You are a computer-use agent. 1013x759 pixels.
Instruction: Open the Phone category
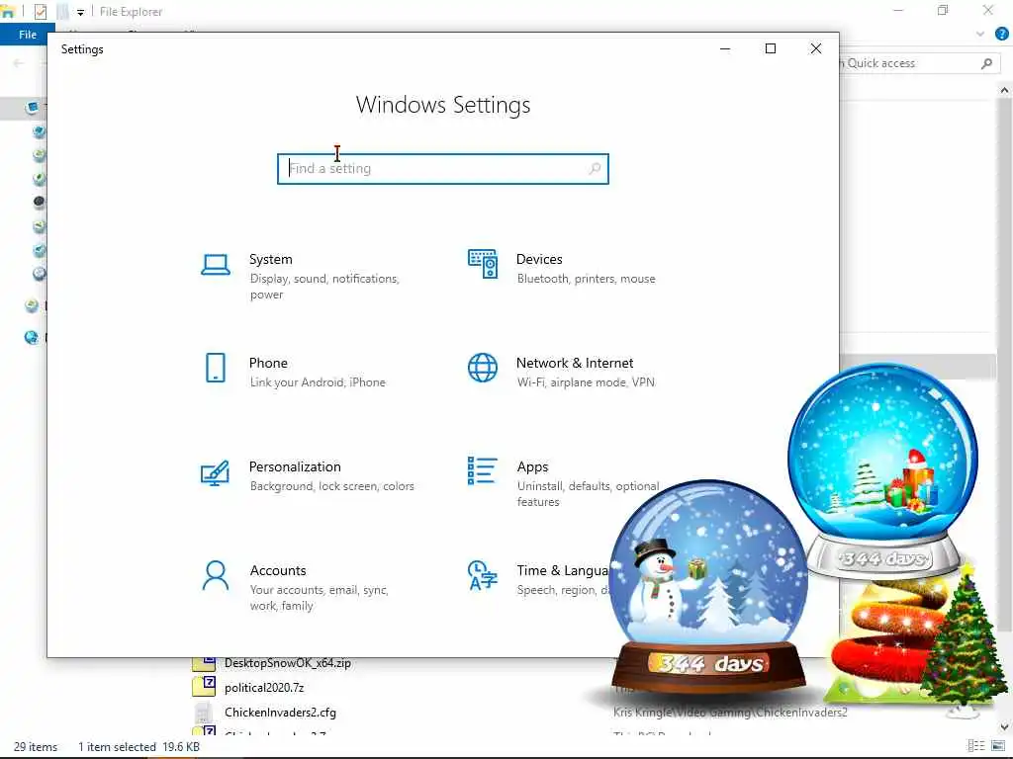[268, 363]
